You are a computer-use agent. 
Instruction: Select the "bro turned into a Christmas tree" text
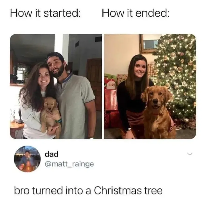pos(88,191)
